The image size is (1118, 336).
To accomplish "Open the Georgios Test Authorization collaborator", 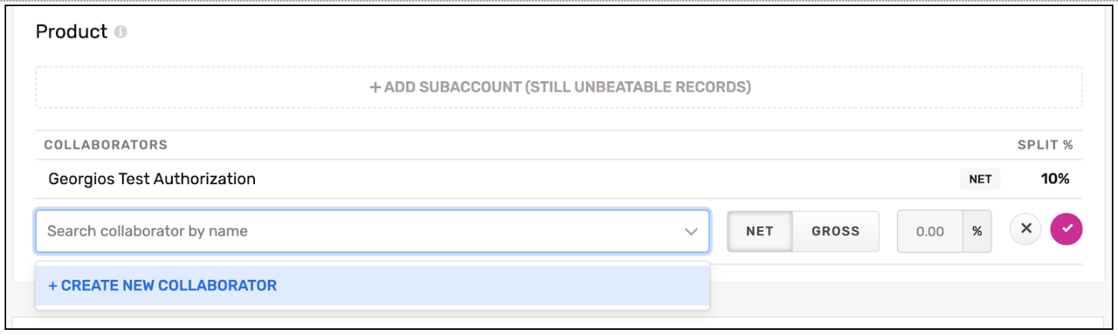I will (152, 180).
